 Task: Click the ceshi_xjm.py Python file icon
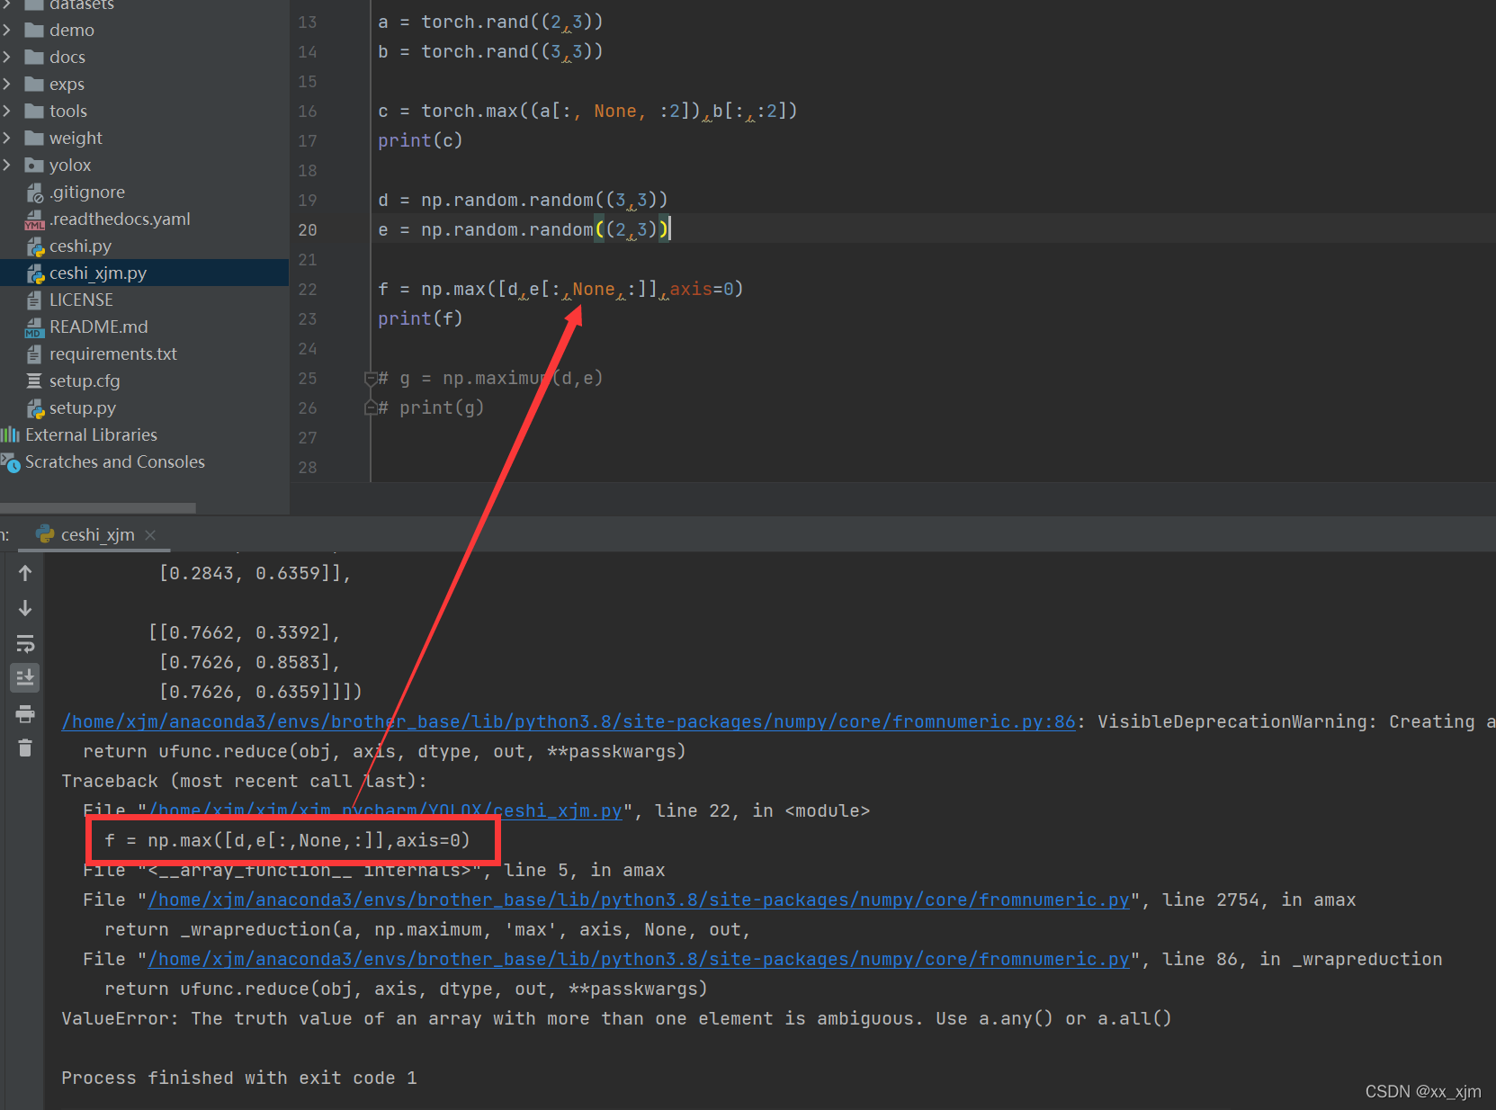click(34, 273)
